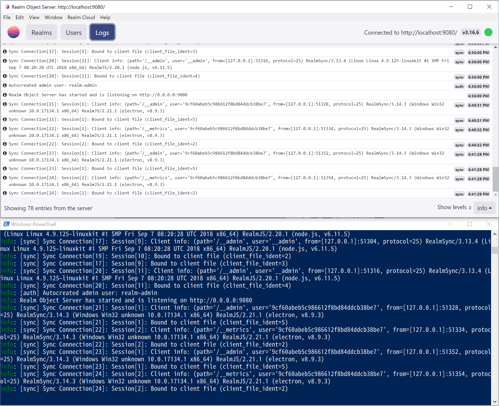Screen dimensions: 499x406
Task: Click the 'Connected to http://localhost:9080/' text
Action: (x=410, y=32)
